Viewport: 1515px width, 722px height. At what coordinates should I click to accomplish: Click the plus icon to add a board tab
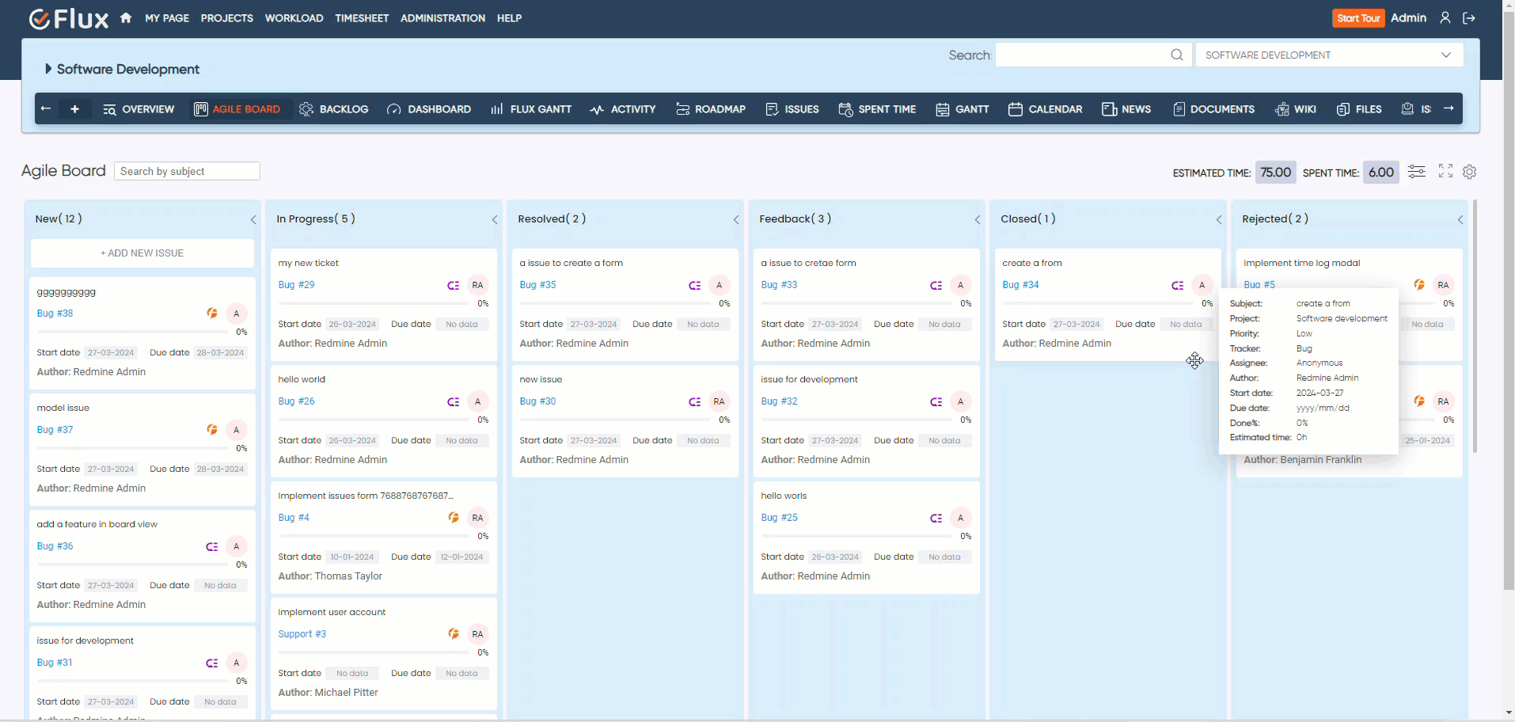coord(75,108)
